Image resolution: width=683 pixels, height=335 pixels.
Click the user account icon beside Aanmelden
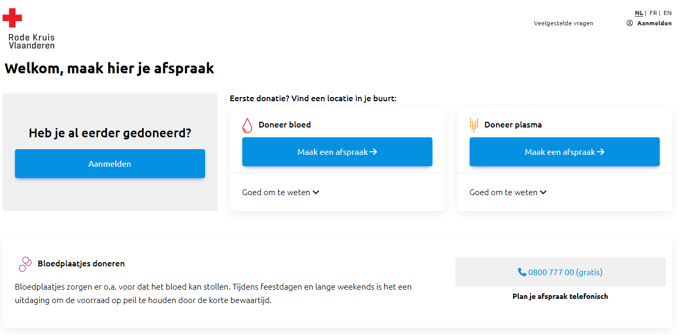click(x=630, y=23)
